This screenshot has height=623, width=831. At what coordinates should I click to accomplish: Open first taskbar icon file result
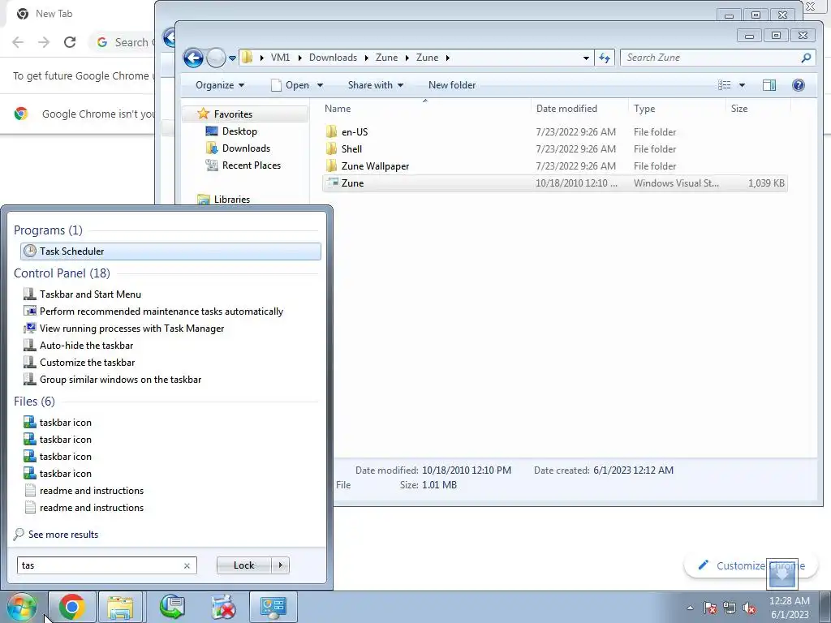point(58,422)
